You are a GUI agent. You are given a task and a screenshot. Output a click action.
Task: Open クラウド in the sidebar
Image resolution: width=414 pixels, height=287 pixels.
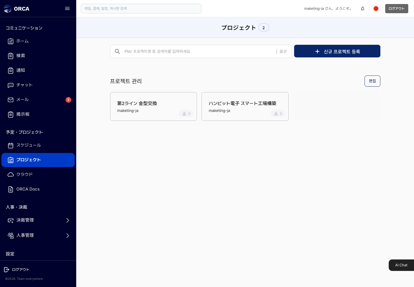click(x=38, y=174)
